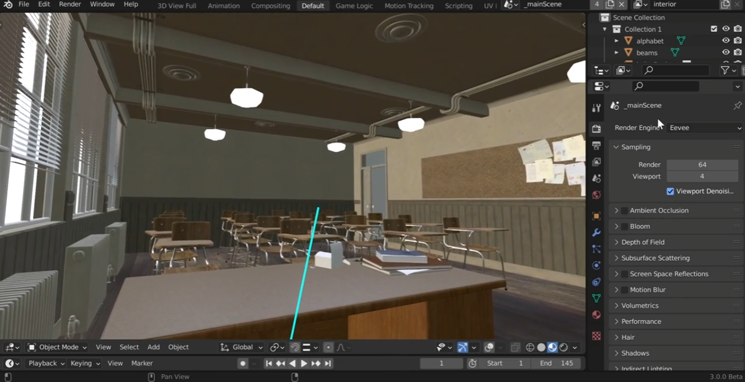Switch to Compositing workspace tab
This screenshot has width=745, height=382.
pos(271,5)
